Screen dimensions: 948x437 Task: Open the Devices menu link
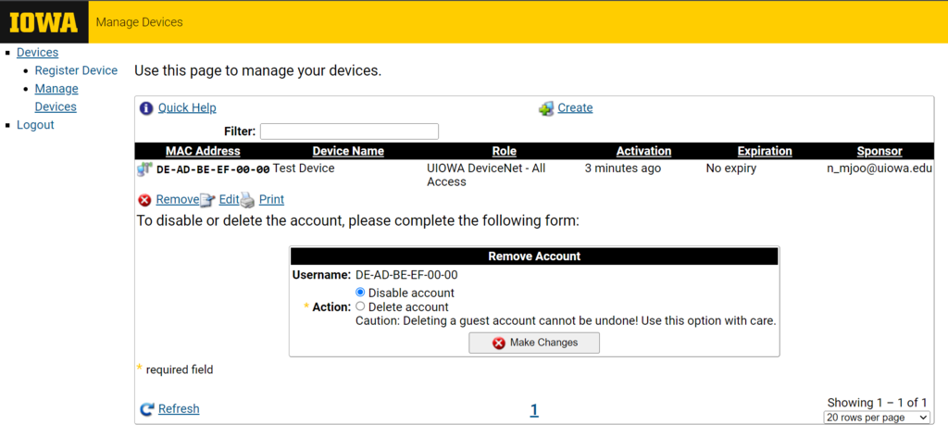pyautogui.click(x=37, y=53)
